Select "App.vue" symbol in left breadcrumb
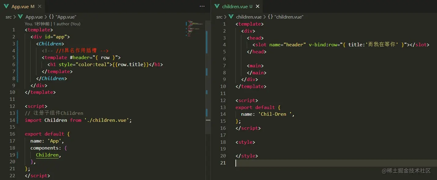 click(65, 17)
